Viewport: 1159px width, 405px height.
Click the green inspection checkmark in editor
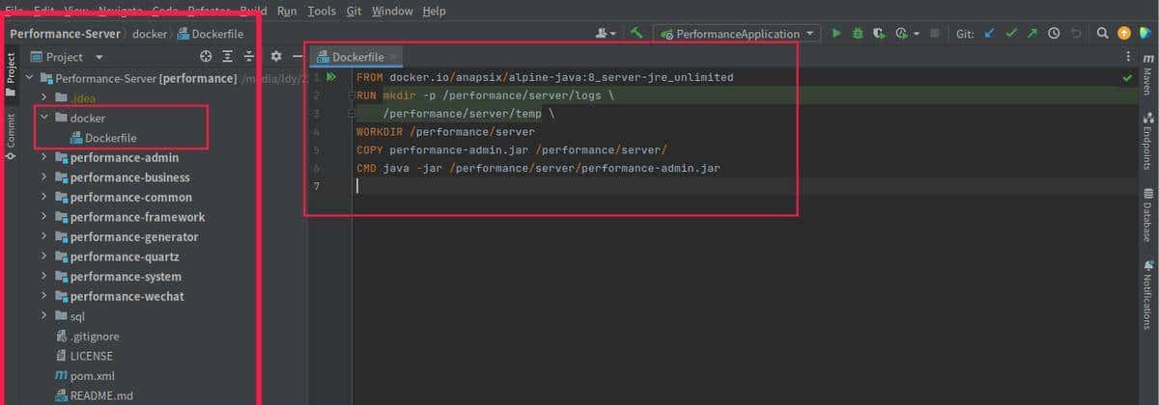[1127, 77]
